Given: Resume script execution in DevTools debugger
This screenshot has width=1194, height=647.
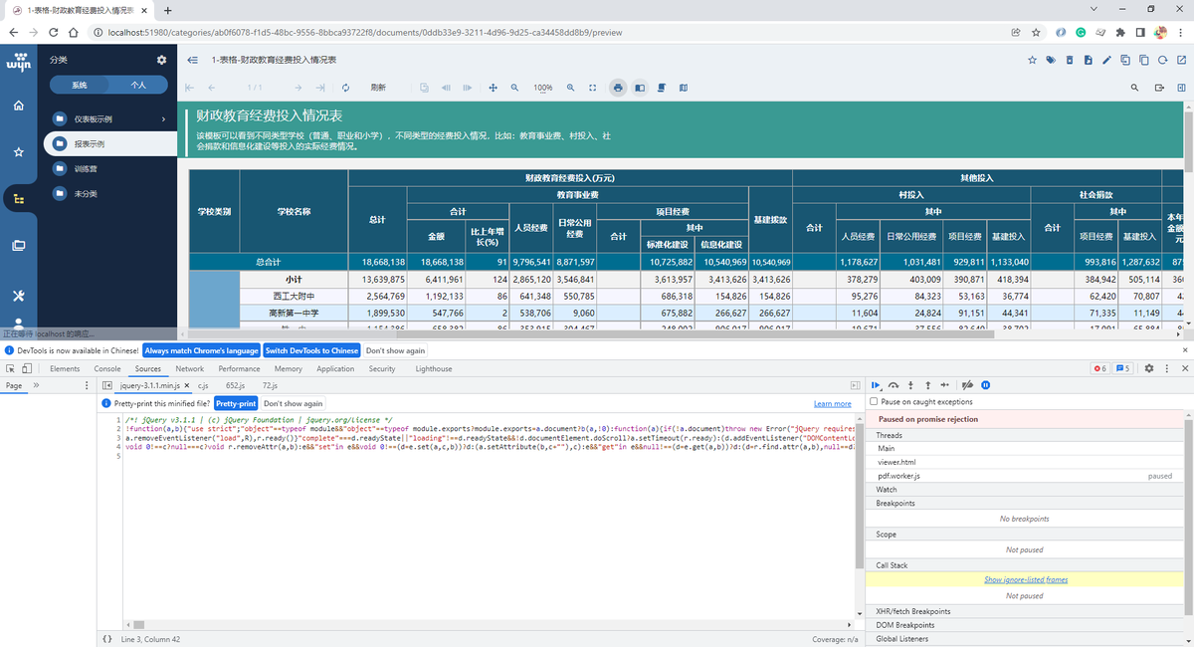Looking at the screenshot, I should 877,384.
